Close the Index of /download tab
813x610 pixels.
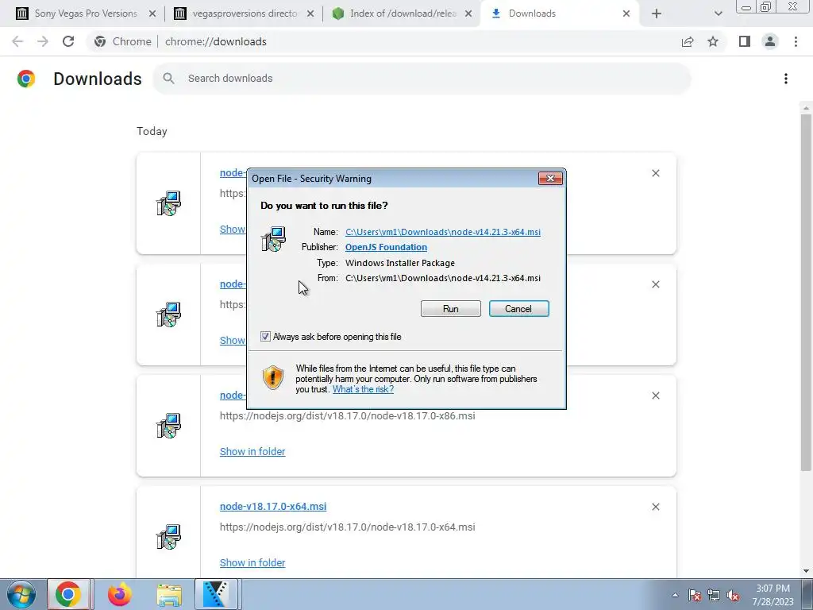coord(468,14)
